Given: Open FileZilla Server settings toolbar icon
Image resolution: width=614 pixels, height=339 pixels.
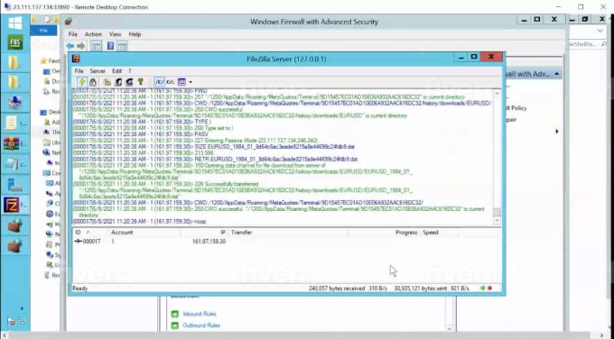Looking at the screenshot, I should (107, 82).
